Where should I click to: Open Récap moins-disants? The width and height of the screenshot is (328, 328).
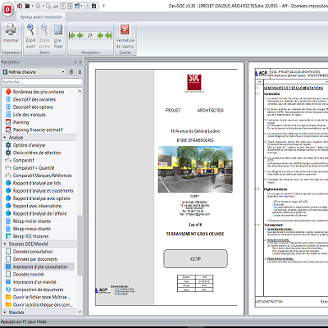32,221
